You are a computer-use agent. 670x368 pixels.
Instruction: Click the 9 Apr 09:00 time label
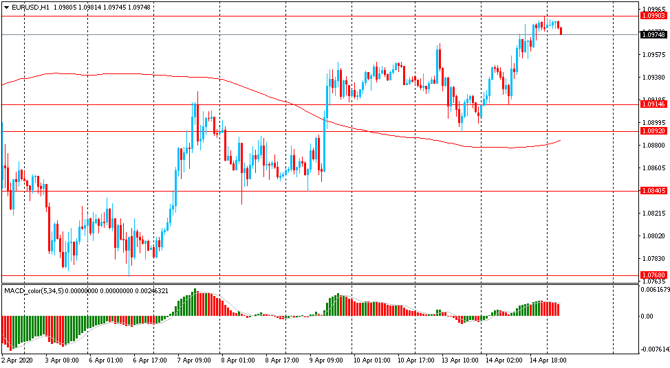[326, 360]
